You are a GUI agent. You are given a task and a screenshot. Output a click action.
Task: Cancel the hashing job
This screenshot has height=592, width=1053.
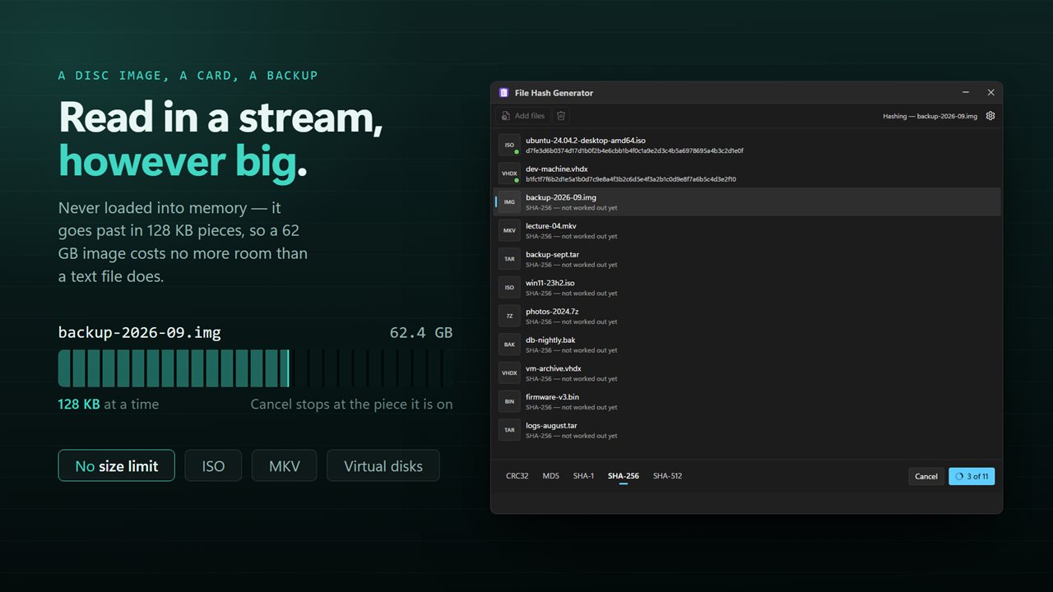[x=926, y=476]
